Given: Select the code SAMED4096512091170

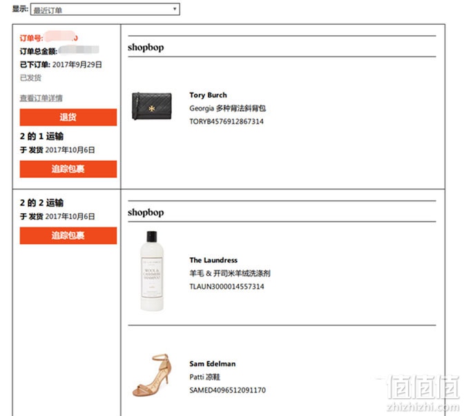Looking at the screenshot, I should pyautogui.click(x=228, y=390).
